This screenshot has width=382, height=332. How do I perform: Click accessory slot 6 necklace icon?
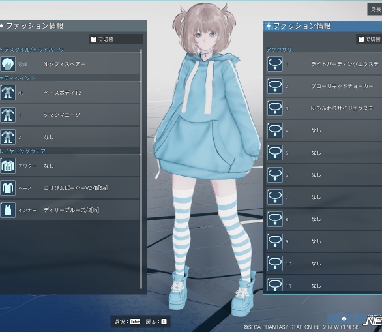click(x=275, y=175)
